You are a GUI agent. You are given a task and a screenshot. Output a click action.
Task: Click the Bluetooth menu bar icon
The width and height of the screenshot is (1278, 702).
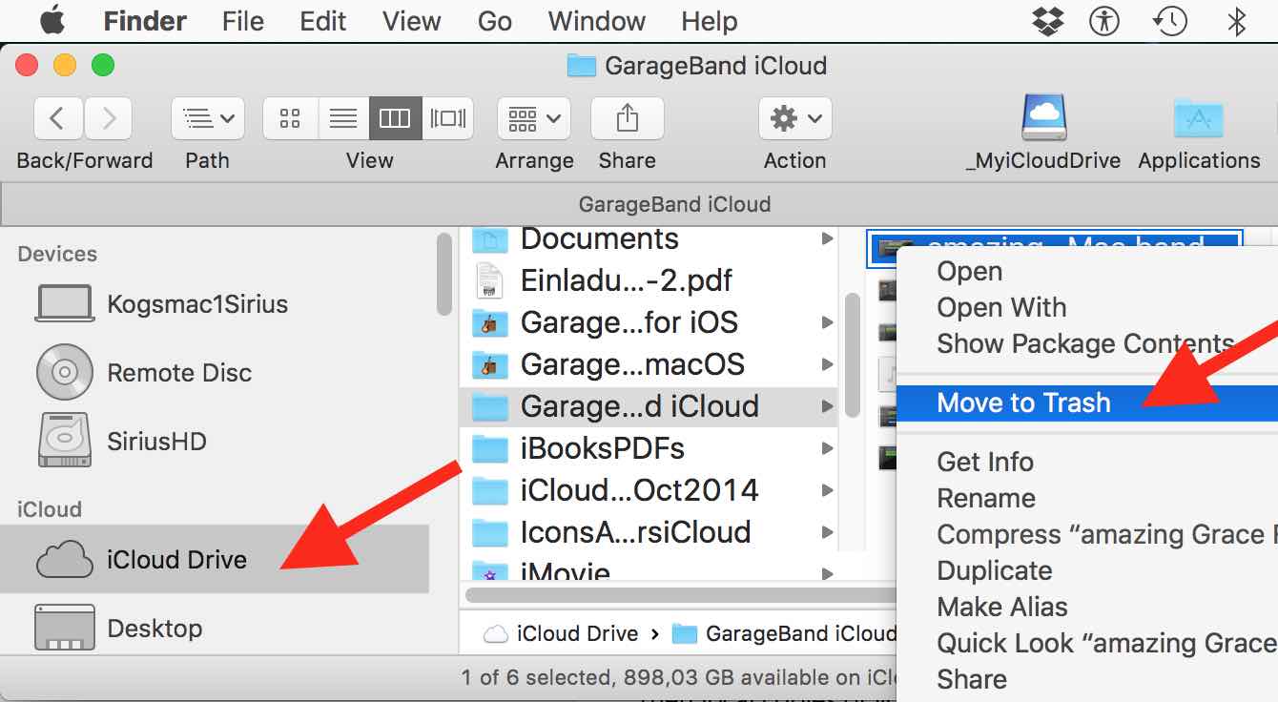[1237, 21]
